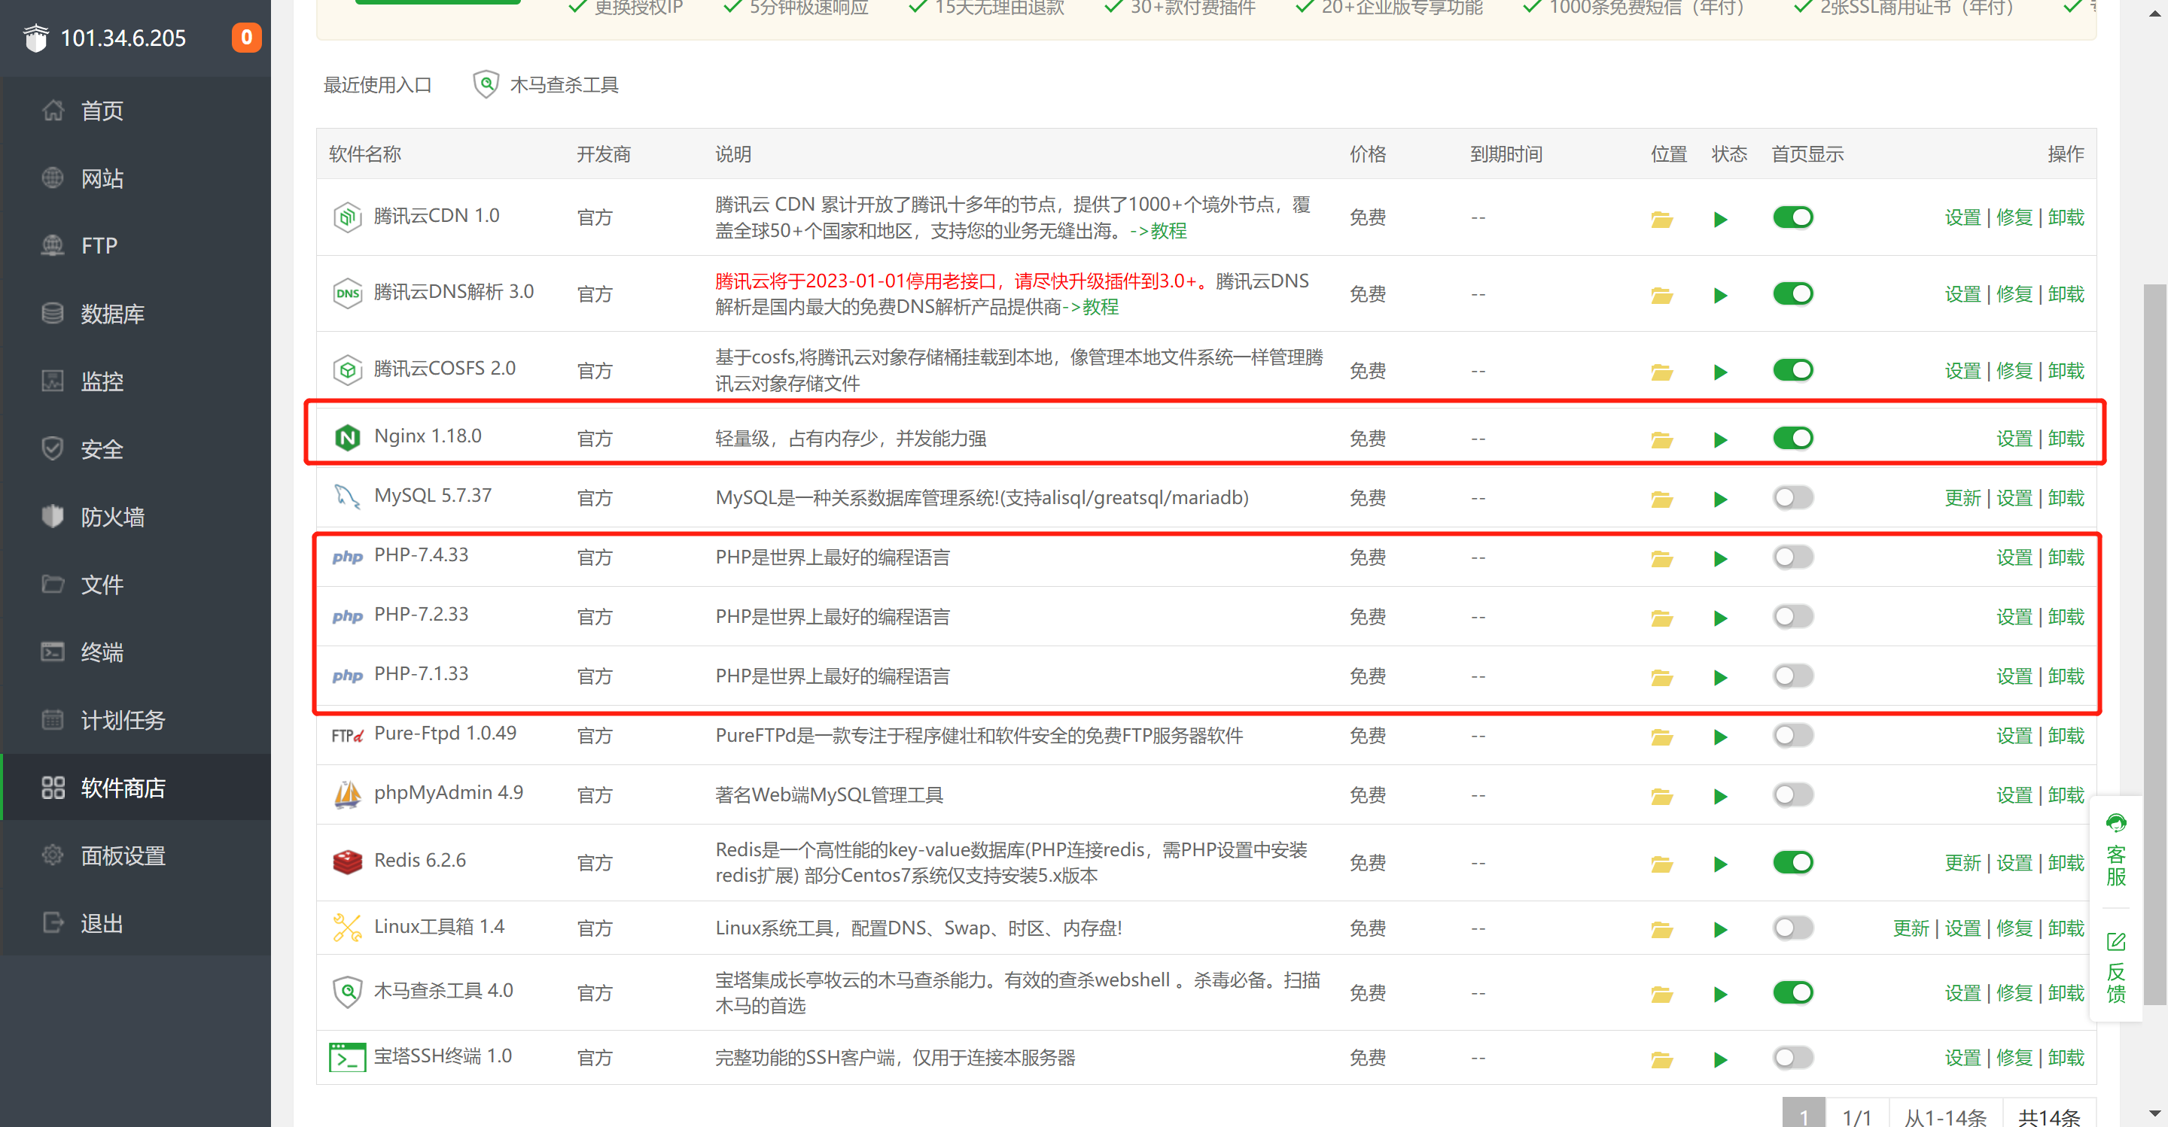Click the Pure-Ftpd FTP logo icon

click(347, 735)
